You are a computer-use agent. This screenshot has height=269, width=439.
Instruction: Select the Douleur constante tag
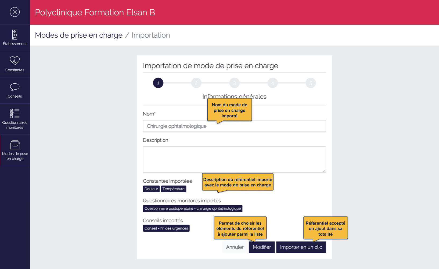pos(151,189)
